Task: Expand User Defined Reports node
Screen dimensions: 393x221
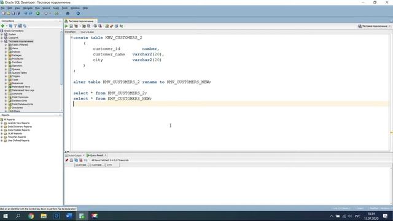Action: (2, 141)
